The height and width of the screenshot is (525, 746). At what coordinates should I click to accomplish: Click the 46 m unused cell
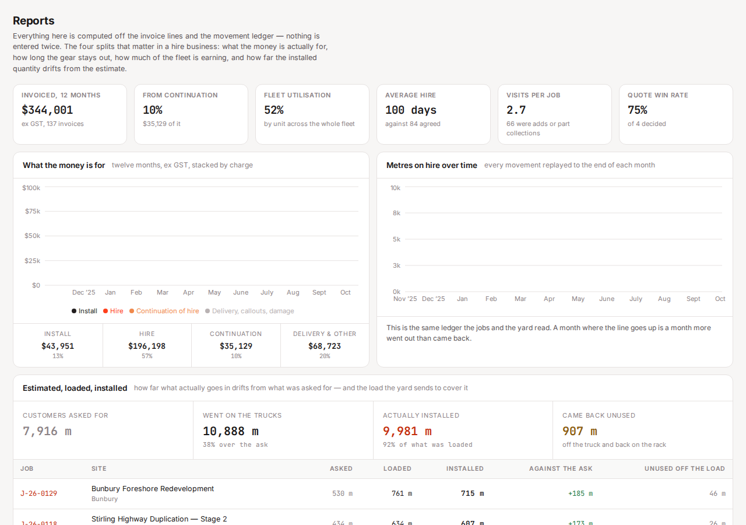point(717,494)
